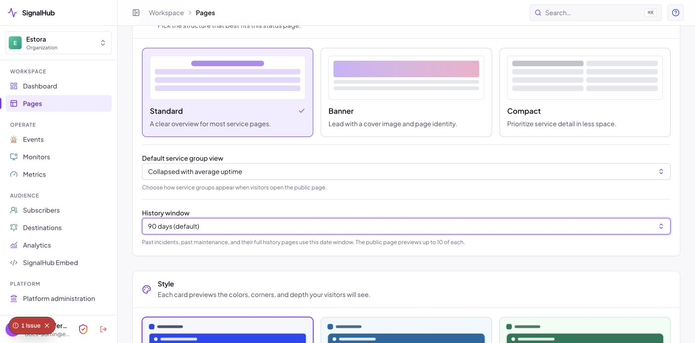Click the Monitors screen icon
Image resolution: width=695 pixels, height=343 pixels.
pos(14,157)
